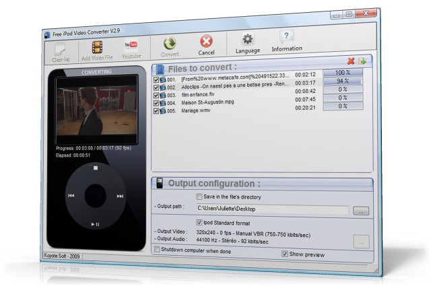The image size is (431, 286).
Task: Open the Language settings gear
Action: (248, 39)
